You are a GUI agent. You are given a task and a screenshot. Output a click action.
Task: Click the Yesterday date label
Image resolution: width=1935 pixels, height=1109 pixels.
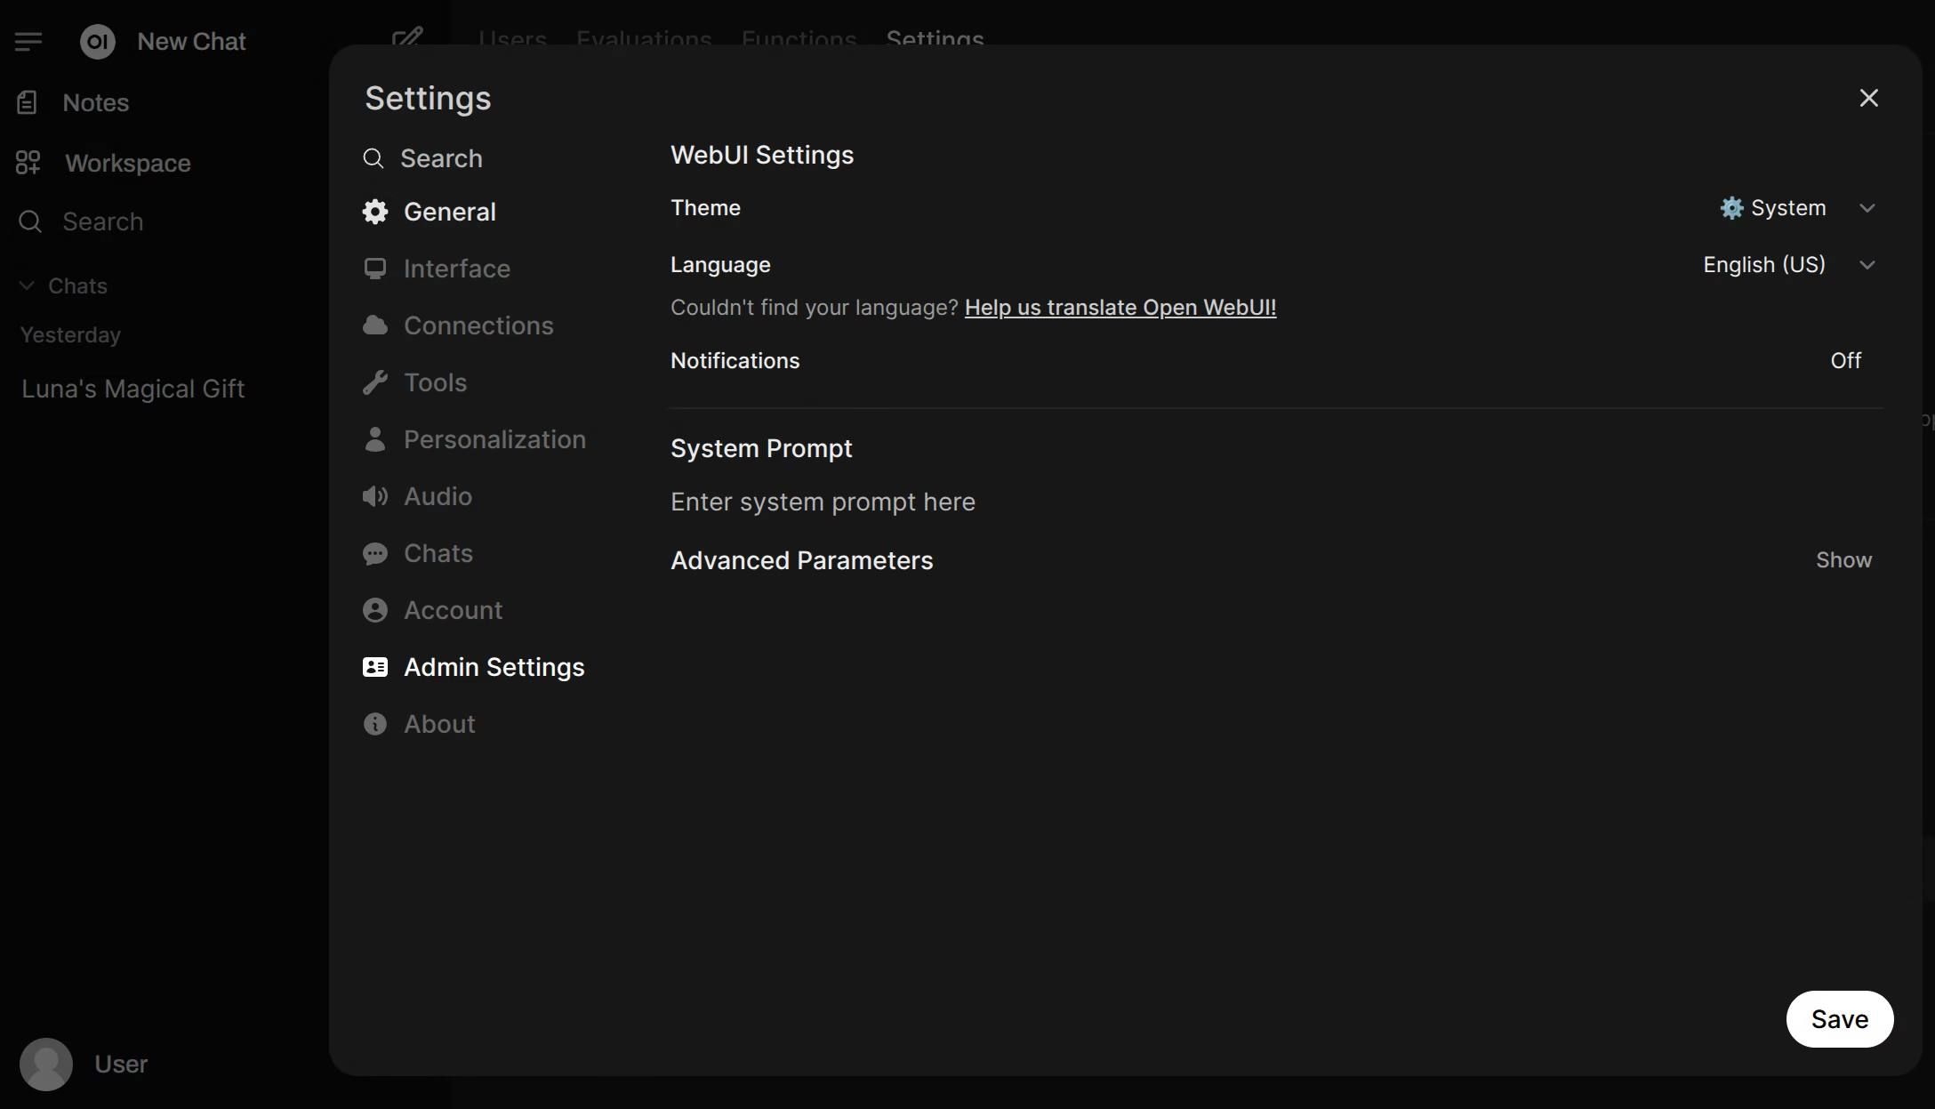point(70,335)
